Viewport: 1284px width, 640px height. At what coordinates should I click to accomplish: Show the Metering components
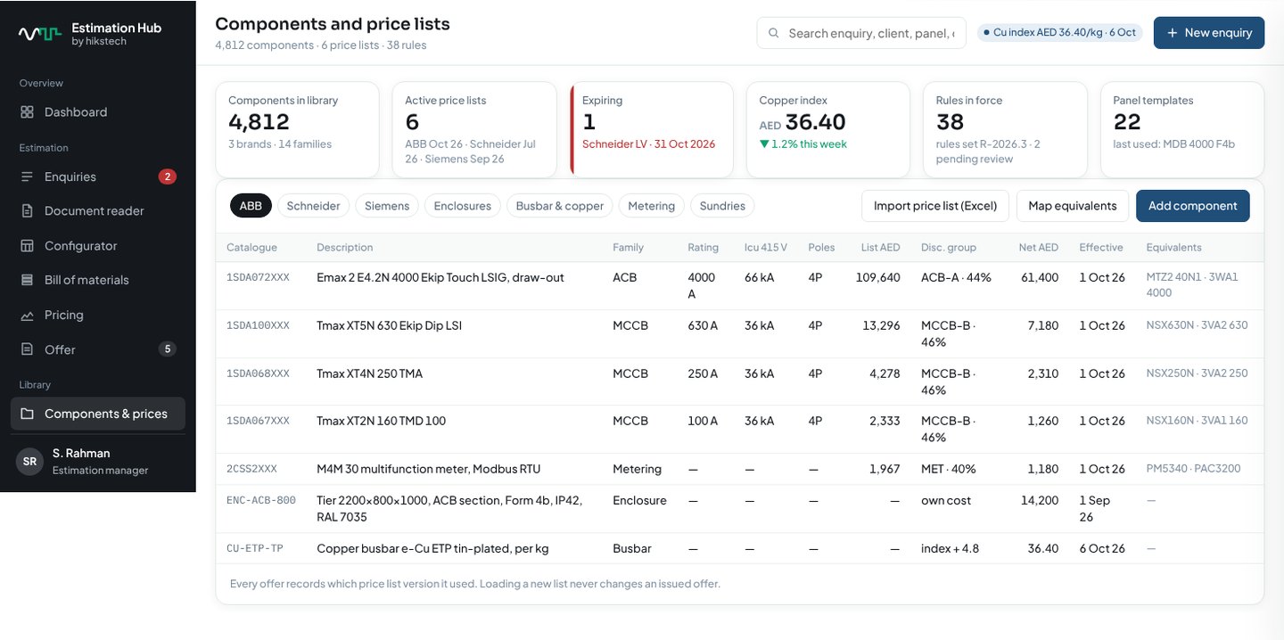[651, 206]
